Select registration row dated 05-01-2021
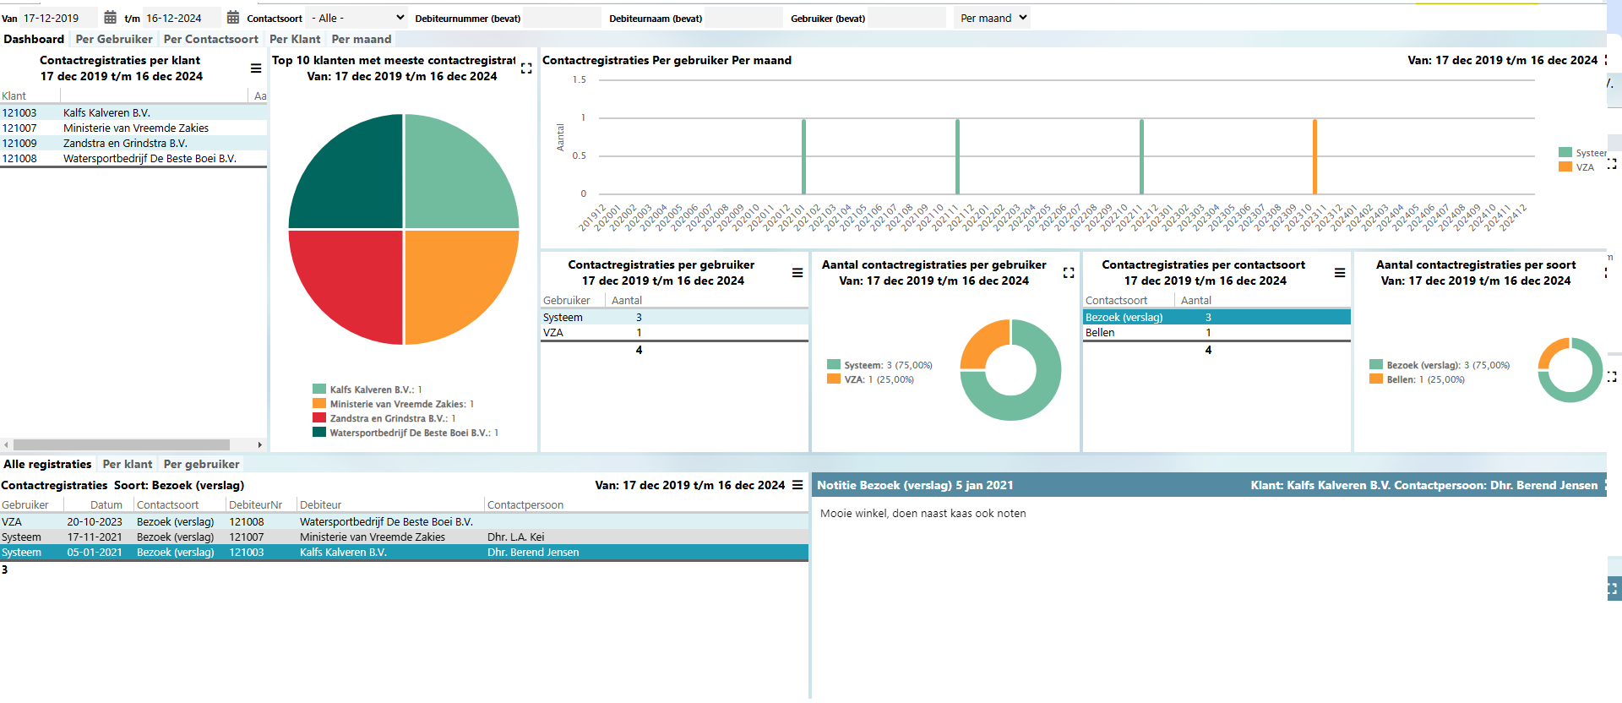The image size is (1622, 703). pyautogui.click(x=404, y=552)
